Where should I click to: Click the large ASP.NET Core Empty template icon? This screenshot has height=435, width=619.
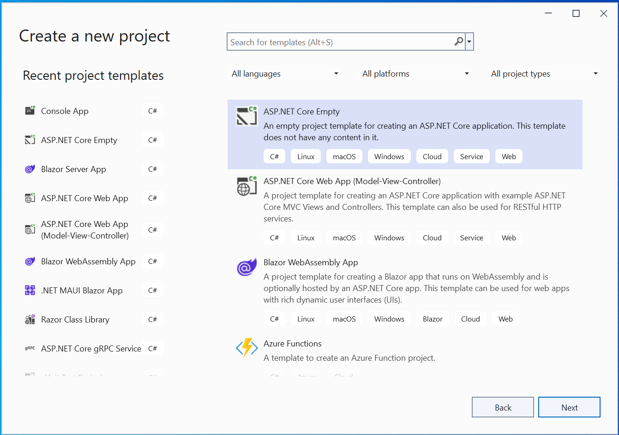pos(246,116)
